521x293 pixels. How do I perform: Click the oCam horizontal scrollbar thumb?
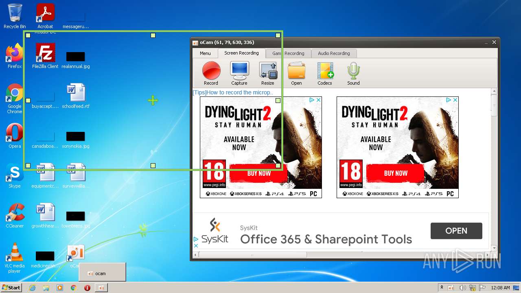click(x=252, y=255)
